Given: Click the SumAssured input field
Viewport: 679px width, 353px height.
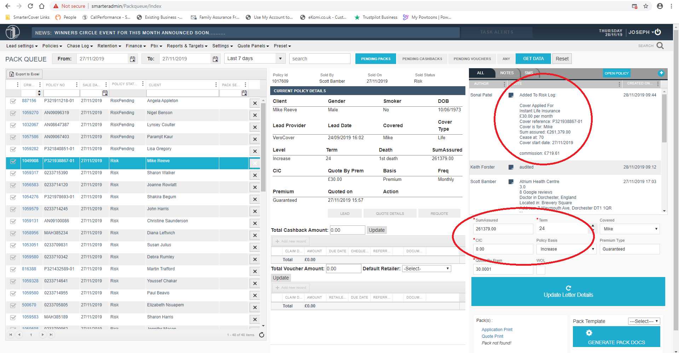Looking at the screenshot, I should tap(503, 229).
